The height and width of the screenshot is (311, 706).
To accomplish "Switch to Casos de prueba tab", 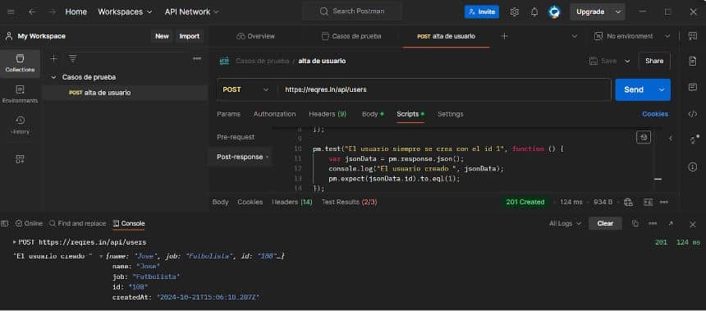I will click(x=351, y=36).
